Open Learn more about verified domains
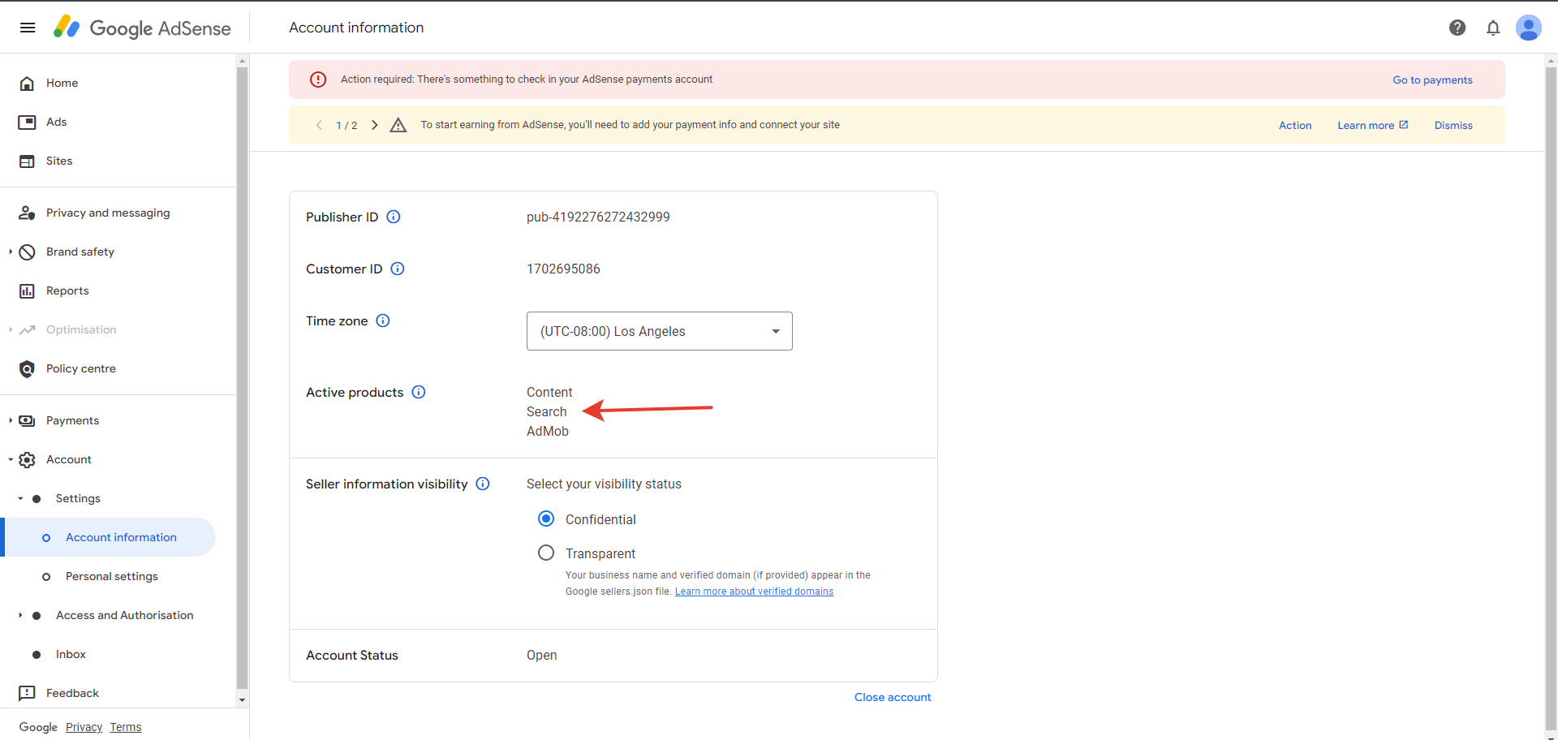The height and width of the screenshot is (740, 1558). [x=754, y=592]
